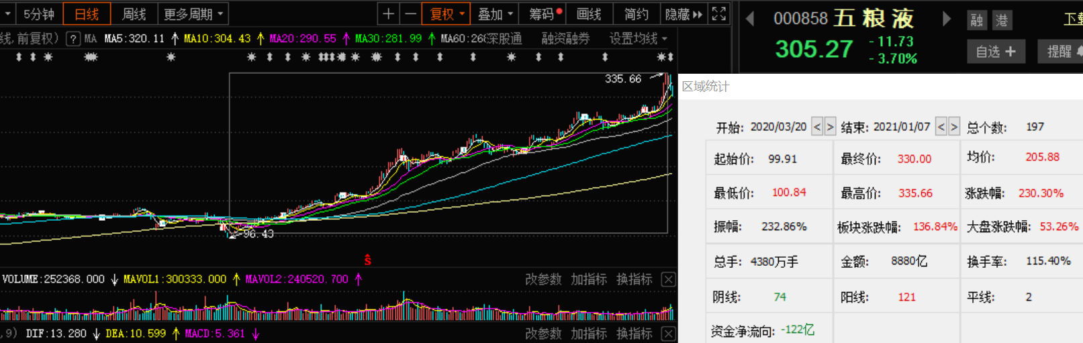Click 加指标 in VOLUME panel

589,279
